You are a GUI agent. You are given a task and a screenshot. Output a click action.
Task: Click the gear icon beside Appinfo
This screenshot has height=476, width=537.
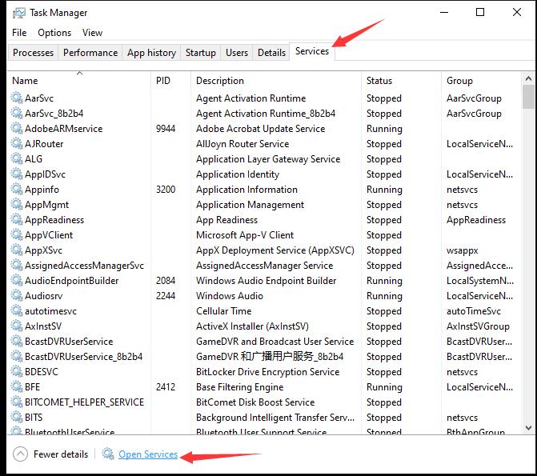[x=17, y=189]
